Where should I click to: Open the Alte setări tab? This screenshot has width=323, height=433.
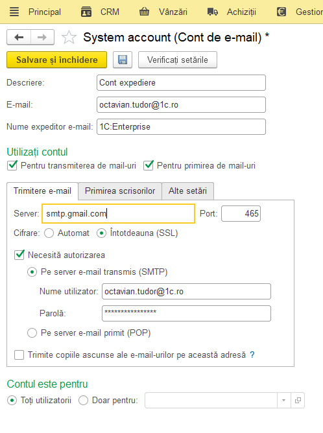[x=187, y=191]
